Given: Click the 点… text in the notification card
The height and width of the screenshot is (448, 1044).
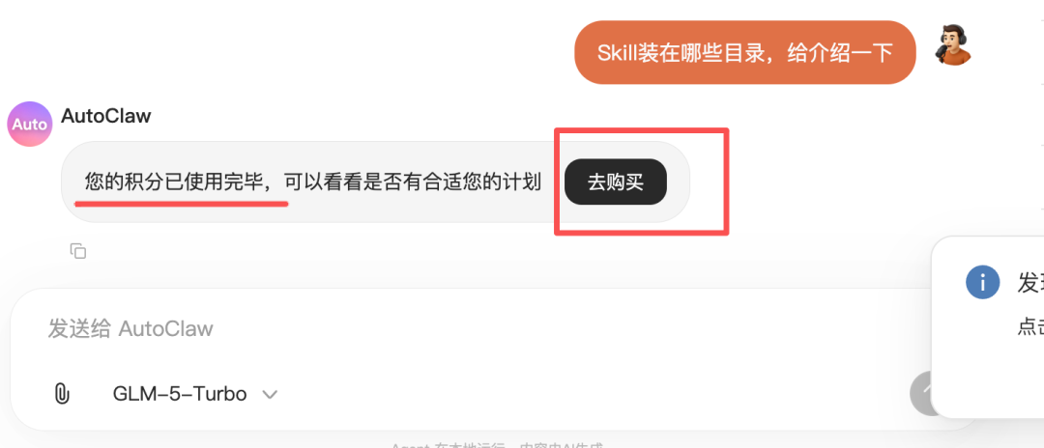Looking at the screenshot, I should [1030, 325].
